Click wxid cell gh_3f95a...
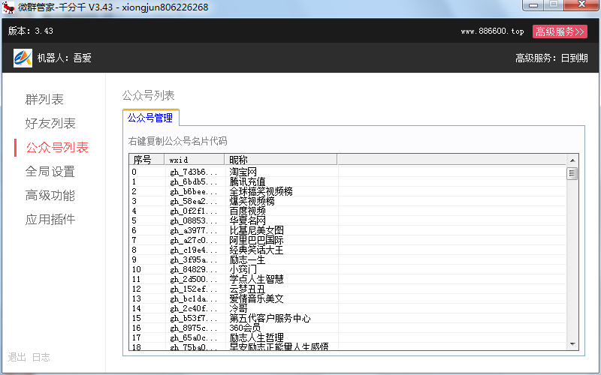The image size is (601, 375). pos(194,259)
